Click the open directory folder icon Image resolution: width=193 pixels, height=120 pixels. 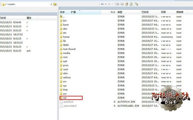(55, 4)
